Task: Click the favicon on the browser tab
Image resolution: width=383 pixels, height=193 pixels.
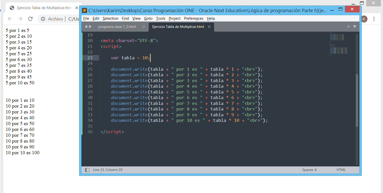Action: coord(12,8)
